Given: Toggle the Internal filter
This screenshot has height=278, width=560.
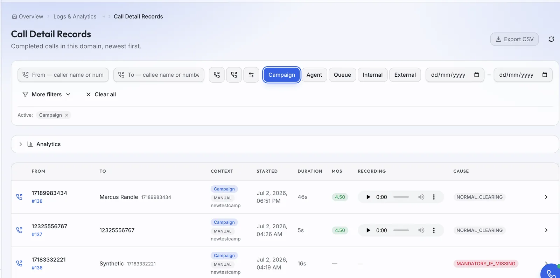Looking at the screenshot, I should click(373, 75).
